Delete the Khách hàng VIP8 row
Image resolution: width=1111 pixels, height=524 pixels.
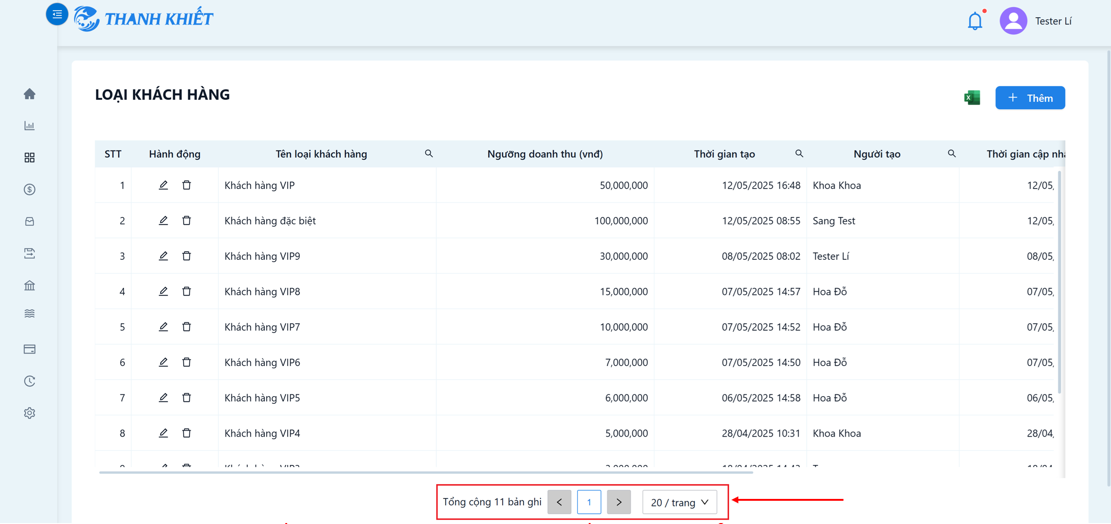186,291
